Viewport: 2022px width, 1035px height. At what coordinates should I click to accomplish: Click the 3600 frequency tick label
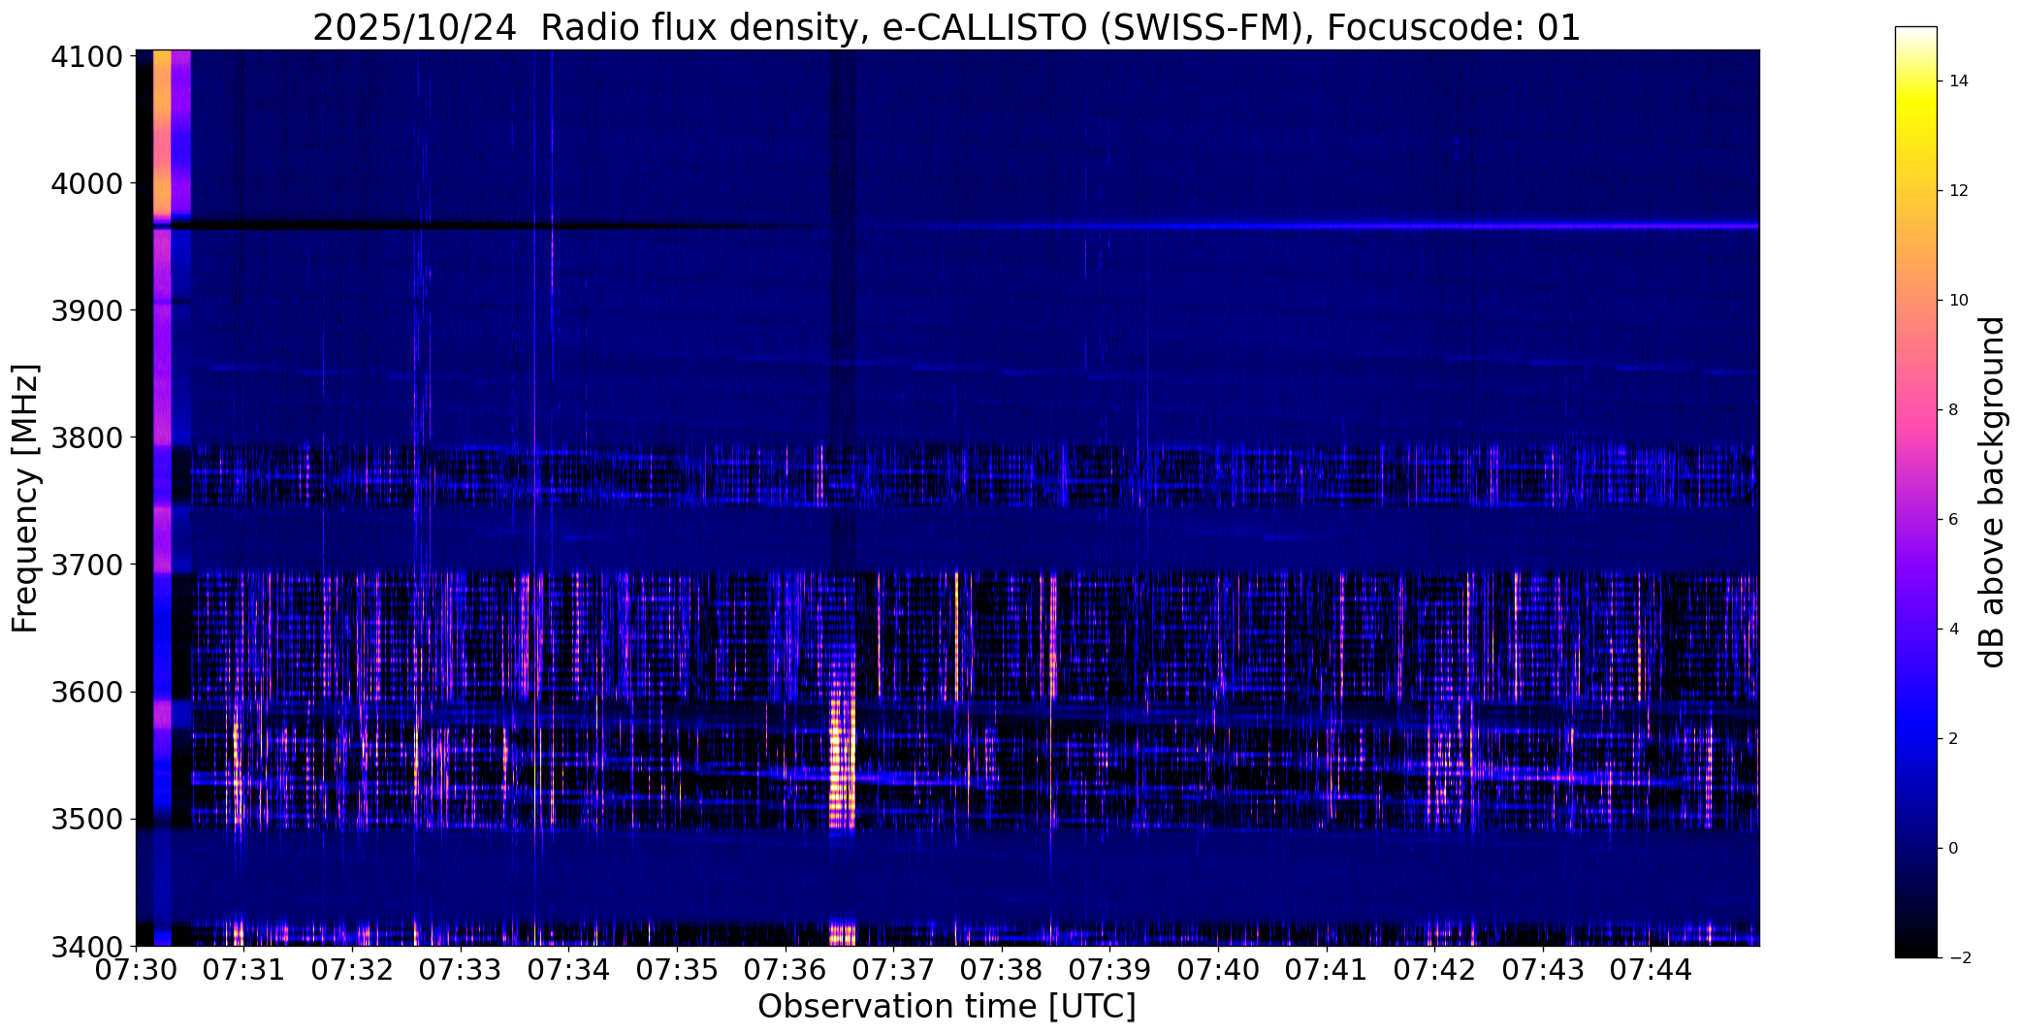pyautogui.click(x=87, y=693)
